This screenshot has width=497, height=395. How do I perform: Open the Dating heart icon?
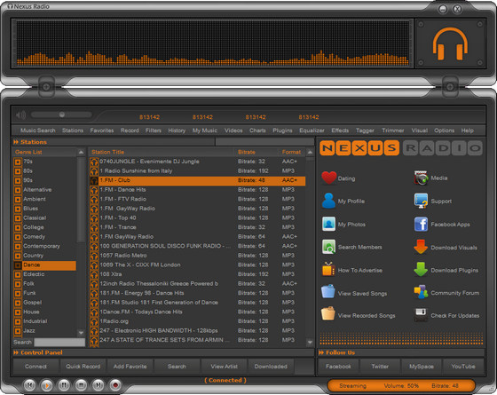pos(328,178)
